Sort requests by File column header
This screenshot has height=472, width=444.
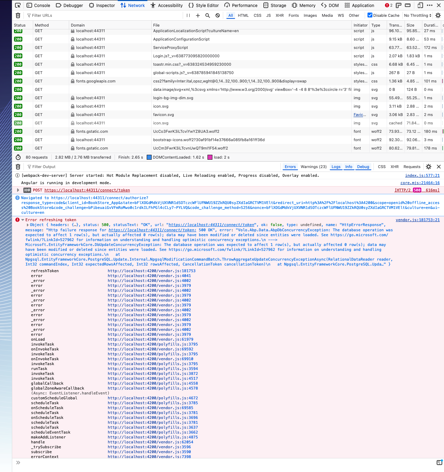pos(252,25)
